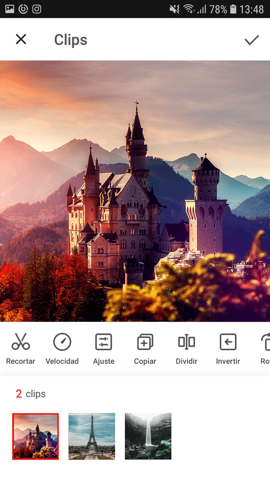Tap the Wi-Fi status icon
Image resolution: width=270 pixels, height=481 pixels.
click(189, 9)
